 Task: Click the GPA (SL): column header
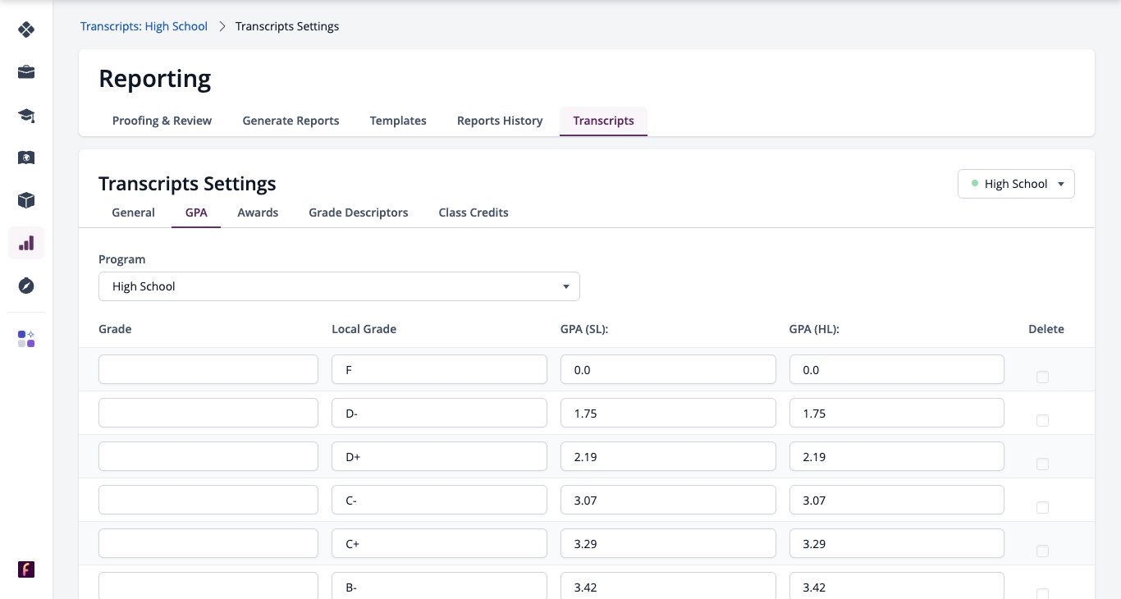[x=584, y=329]
